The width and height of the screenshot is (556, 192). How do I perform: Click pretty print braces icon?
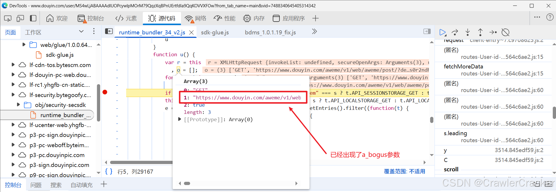coord(109,172)
